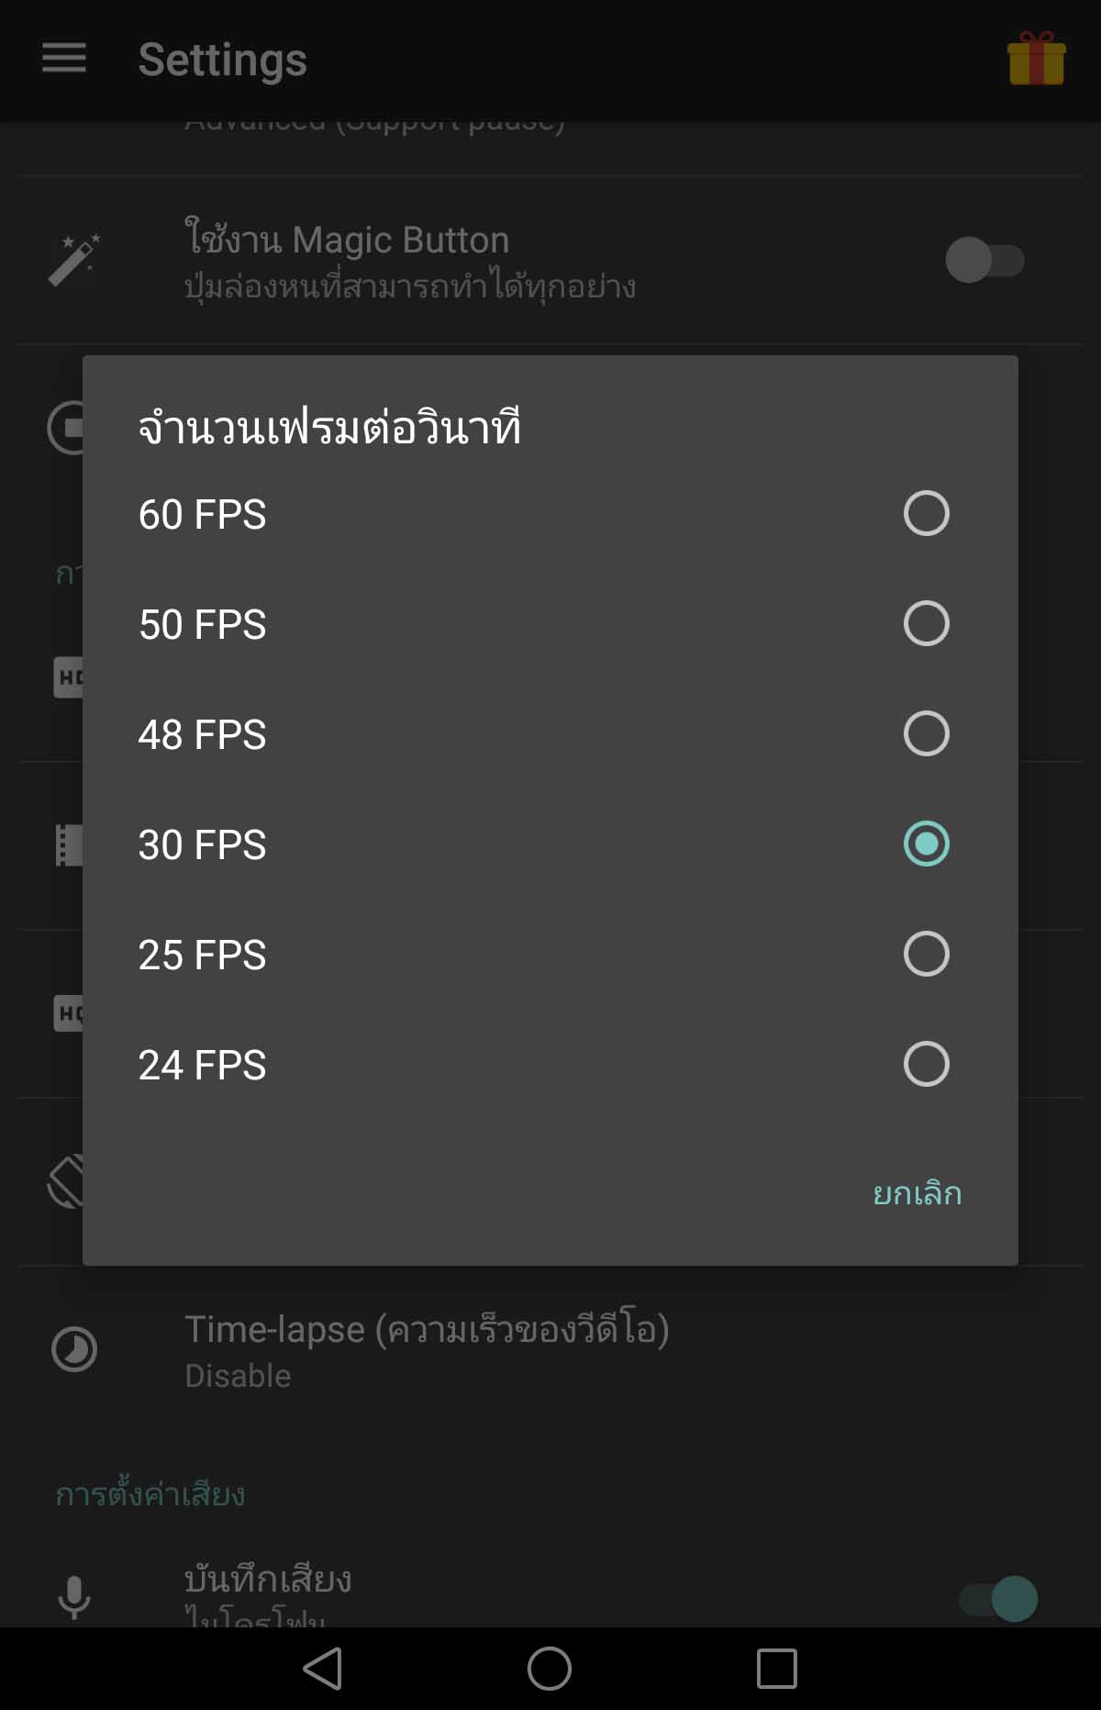Tap ยกเลิก to cancel dialog
Image resolution: width=1101 pixels, height=1710 pixels.
pos(917,1192)
